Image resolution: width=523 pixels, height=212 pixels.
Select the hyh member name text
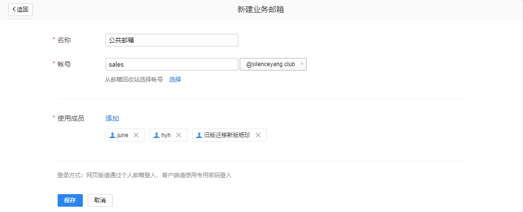(x=166, y=135)
